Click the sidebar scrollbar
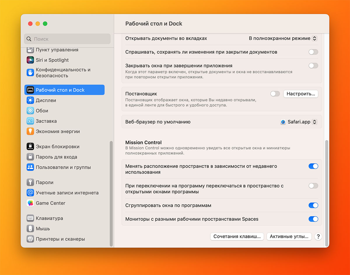Screen dimensions: 350x275 point(111,194)
